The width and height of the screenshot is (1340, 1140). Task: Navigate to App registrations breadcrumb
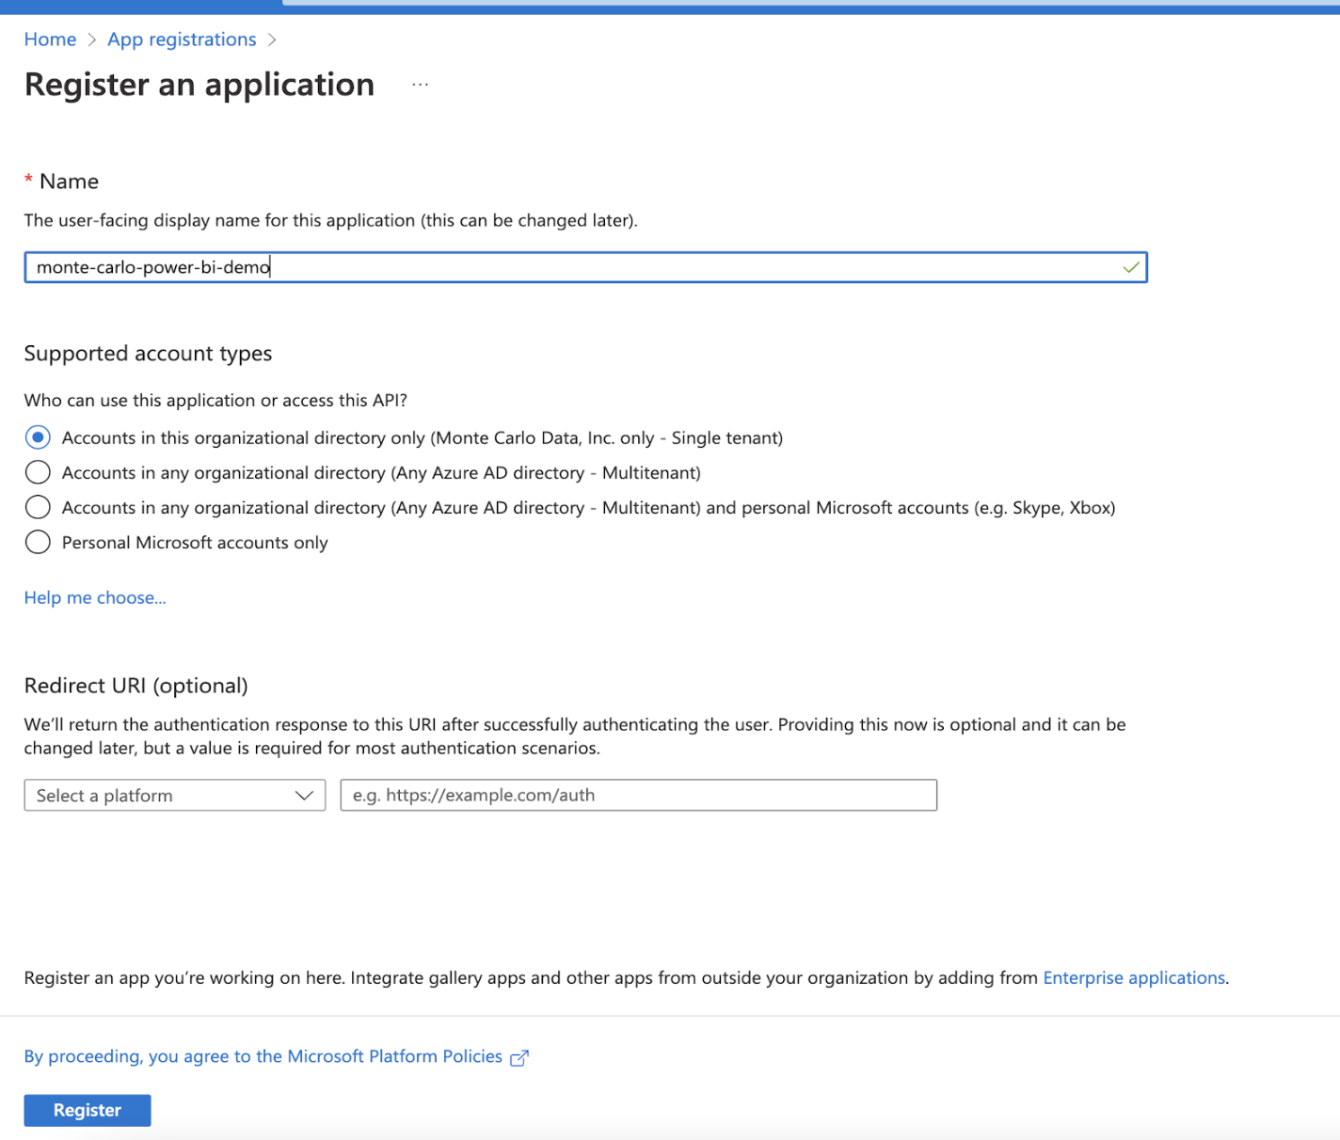tap(182, 40)
